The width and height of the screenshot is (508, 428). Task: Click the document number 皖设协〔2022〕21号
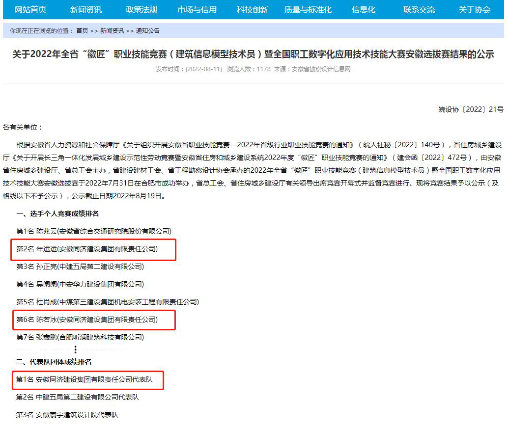(x=471, y=109)
